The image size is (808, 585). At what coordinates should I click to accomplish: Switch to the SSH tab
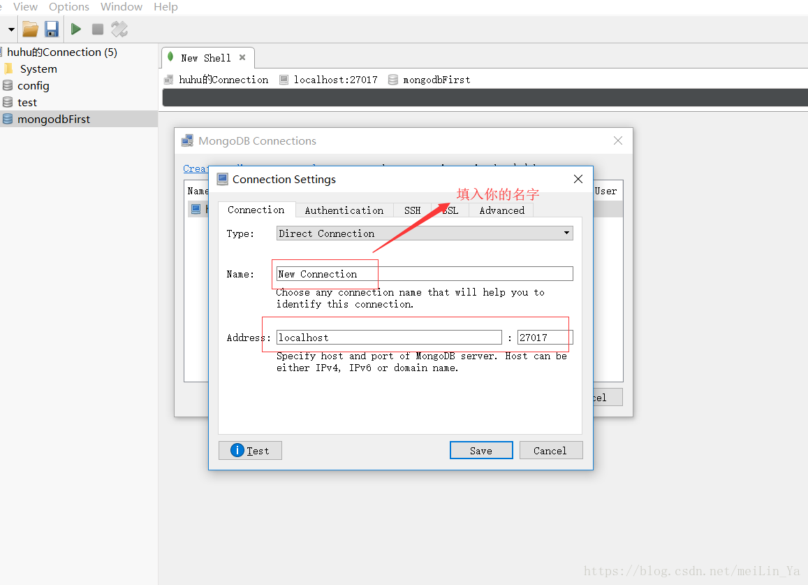(x=412, y=210)
